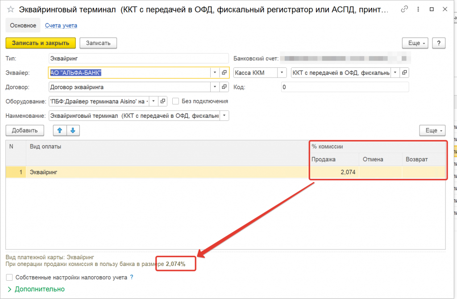The height and width of the screenshot is (299, 457).
Task: Tick Собственные настройки налогового учета checkbox
Action: pyautogui.click(x=9, y=277)
